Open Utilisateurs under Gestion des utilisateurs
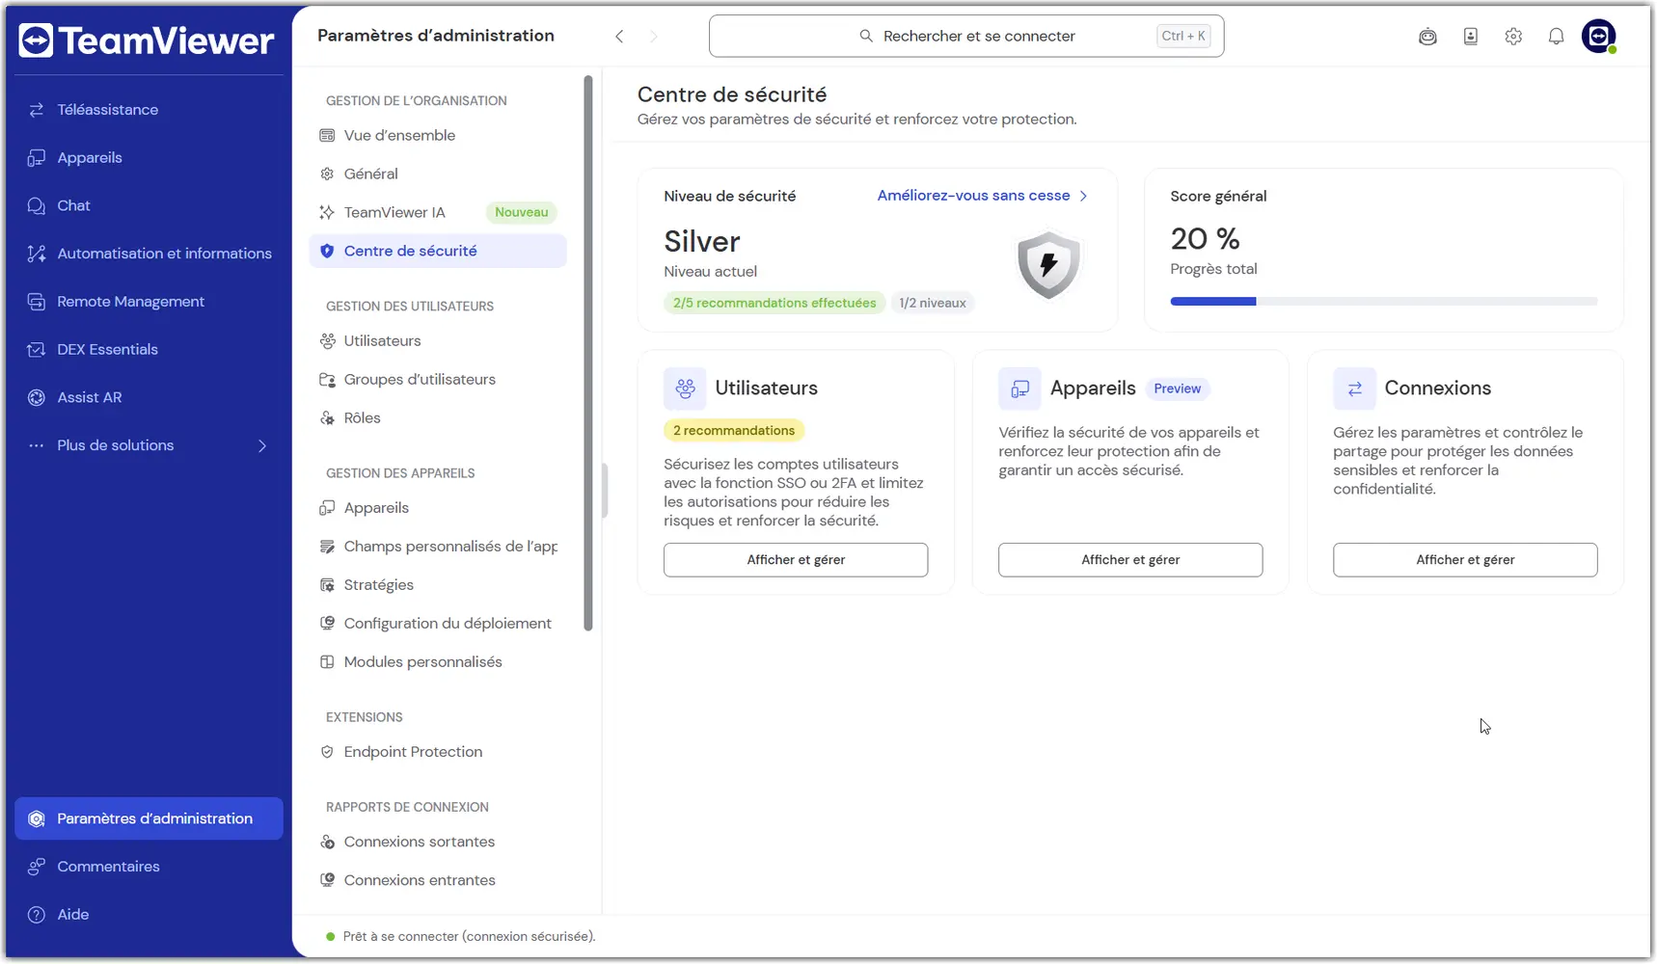The height and width of the screenshot is (964, 1657). click(438, 341)
